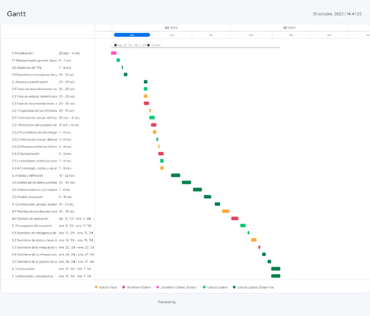Select the dic. month header
The image size is (370, 316).
pyautogui.click(x=211, y=35)
